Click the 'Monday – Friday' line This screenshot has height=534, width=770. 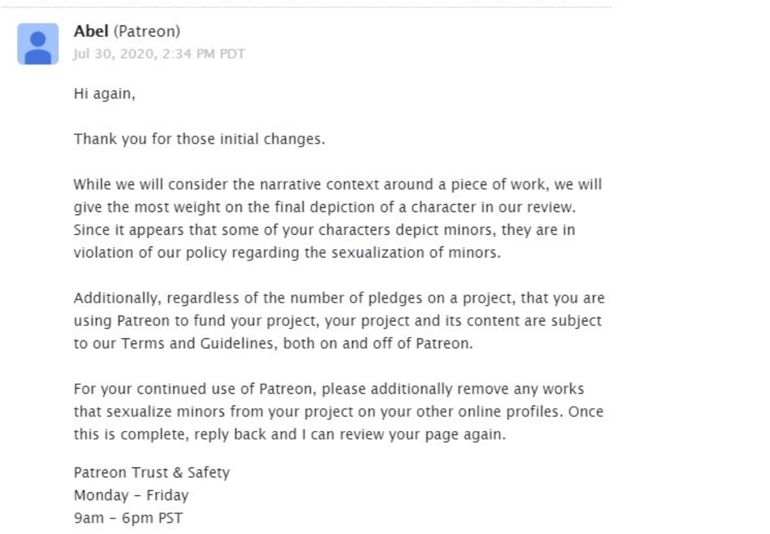click(131, 496)
